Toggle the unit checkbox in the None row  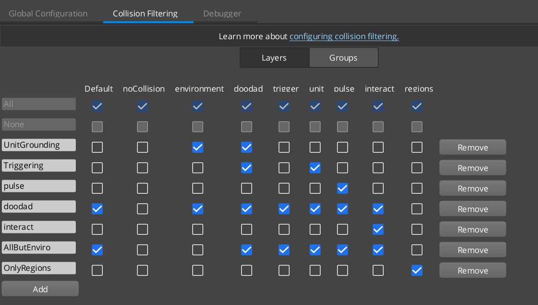click(x=315, y=126)
